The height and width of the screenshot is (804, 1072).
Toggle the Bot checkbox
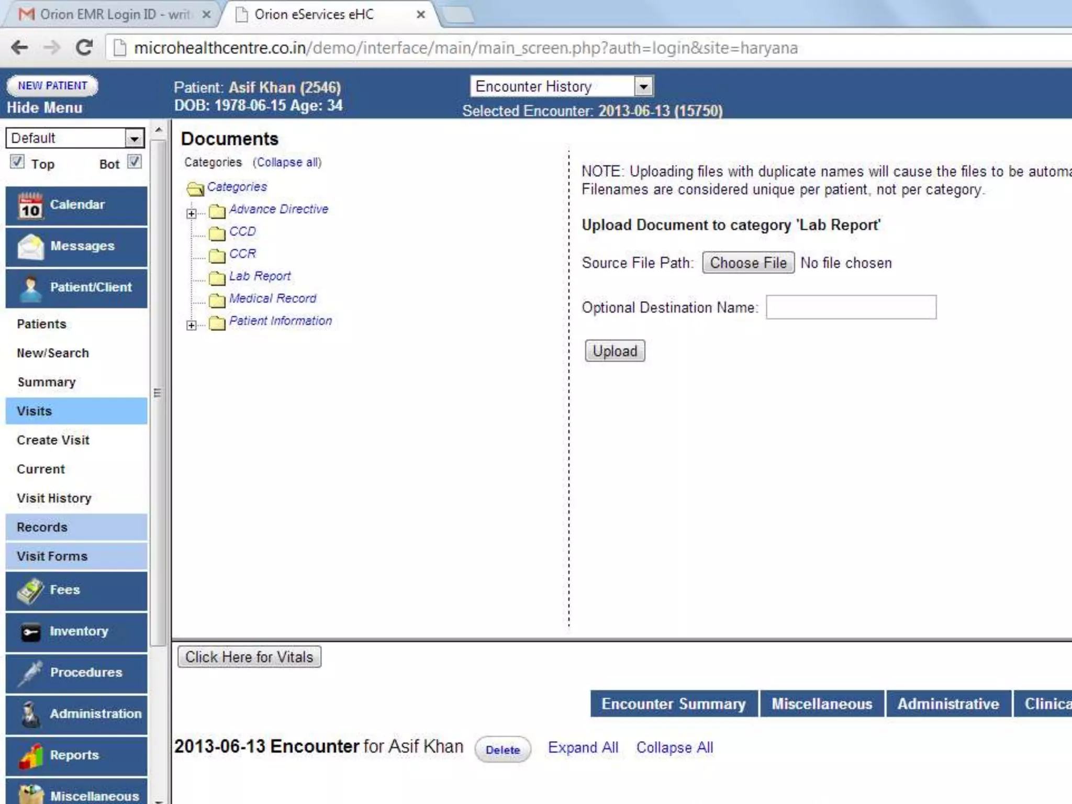(135, 162)
